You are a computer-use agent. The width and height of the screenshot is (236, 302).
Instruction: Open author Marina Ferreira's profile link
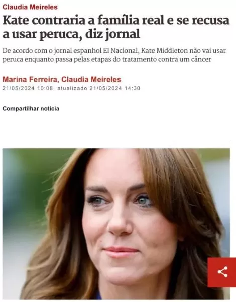[x=30, y=79]
